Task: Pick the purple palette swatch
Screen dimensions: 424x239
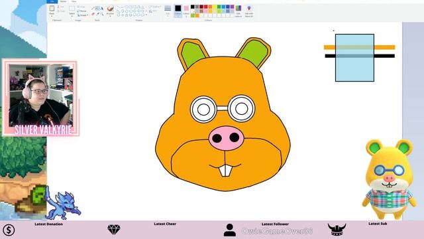Action: coord(232,7)
